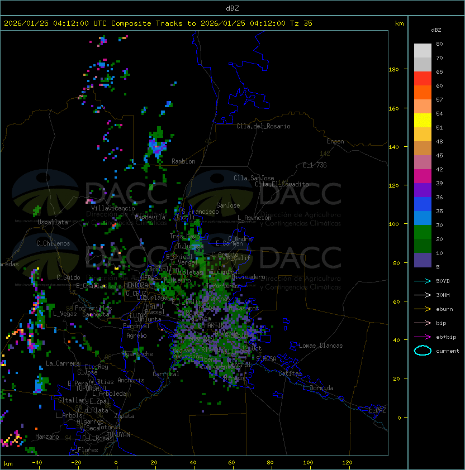Click the C_Chilenos place label
This screenshot has width=465, height=470.
click(x=53, y=243)
